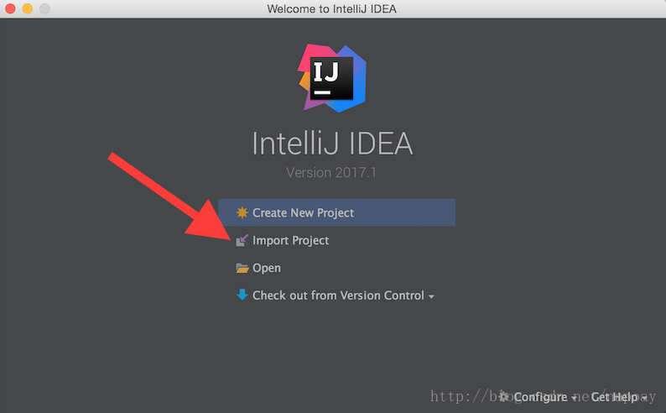This screenshot has height=413, width=666.
Task: Click the Version 2017.1 label
Action: (332, 173)
